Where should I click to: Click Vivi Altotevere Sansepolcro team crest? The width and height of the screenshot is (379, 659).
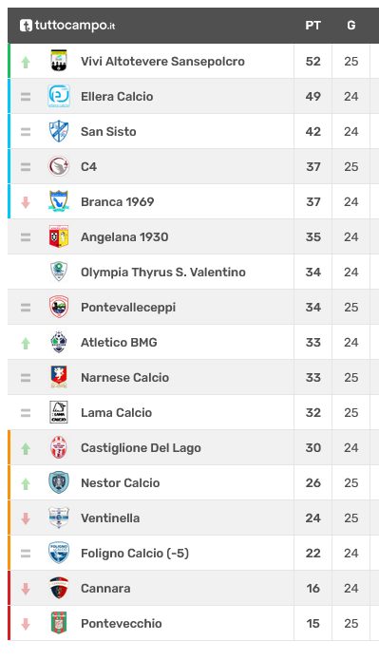tap(59, 61)
